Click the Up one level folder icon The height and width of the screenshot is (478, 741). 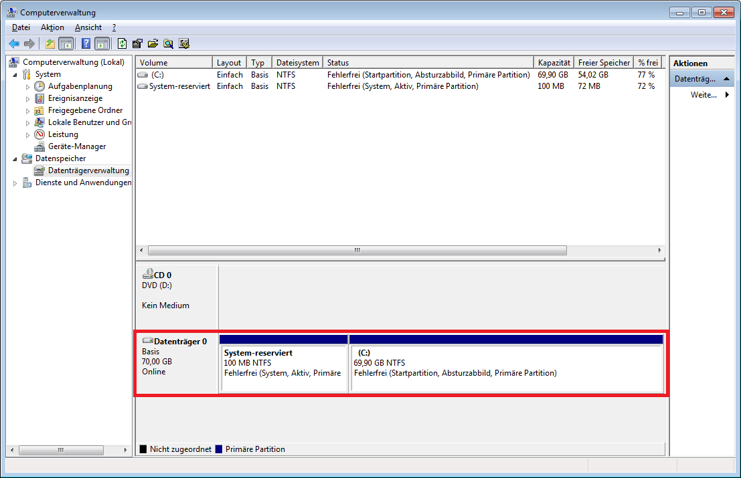click(x=50, y=44)
